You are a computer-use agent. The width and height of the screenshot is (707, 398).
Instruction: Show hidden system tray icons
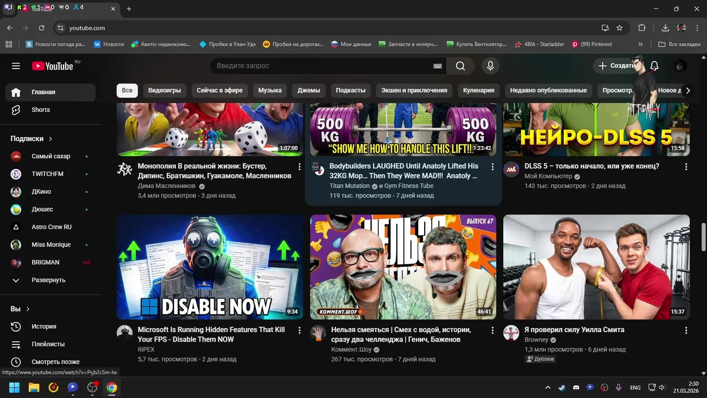[548, 387]
